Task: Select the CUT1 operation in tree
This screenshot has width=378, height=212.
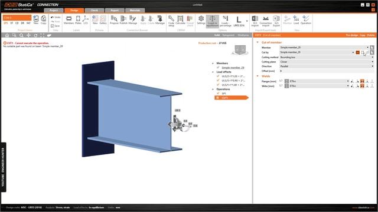Action: [x=231, y=98]
